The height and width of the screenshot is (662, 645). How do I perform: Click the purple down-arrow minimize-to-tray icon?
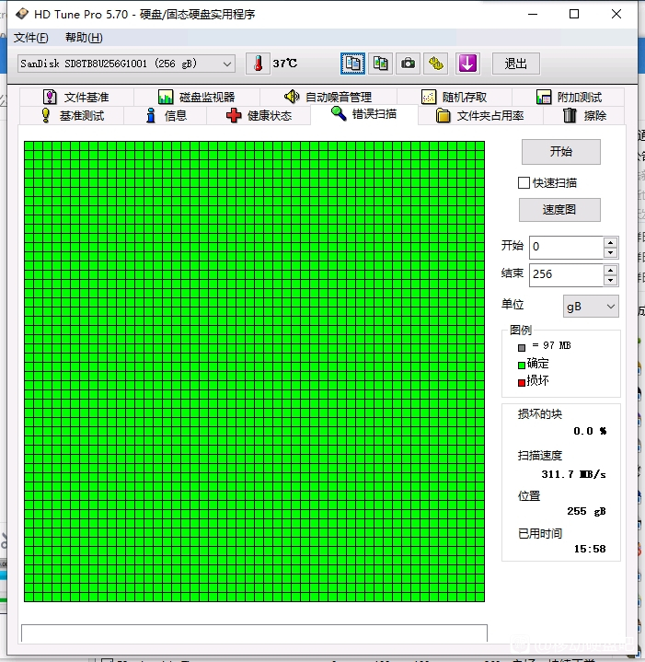[467, 64]
